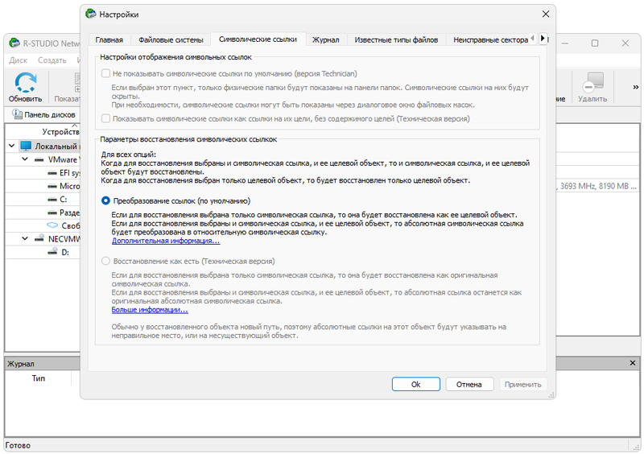Open the Диск menu in R-Studio
The width and height of the screenshot is (644, 454).
pyautogui.click(x=18, y=60)
